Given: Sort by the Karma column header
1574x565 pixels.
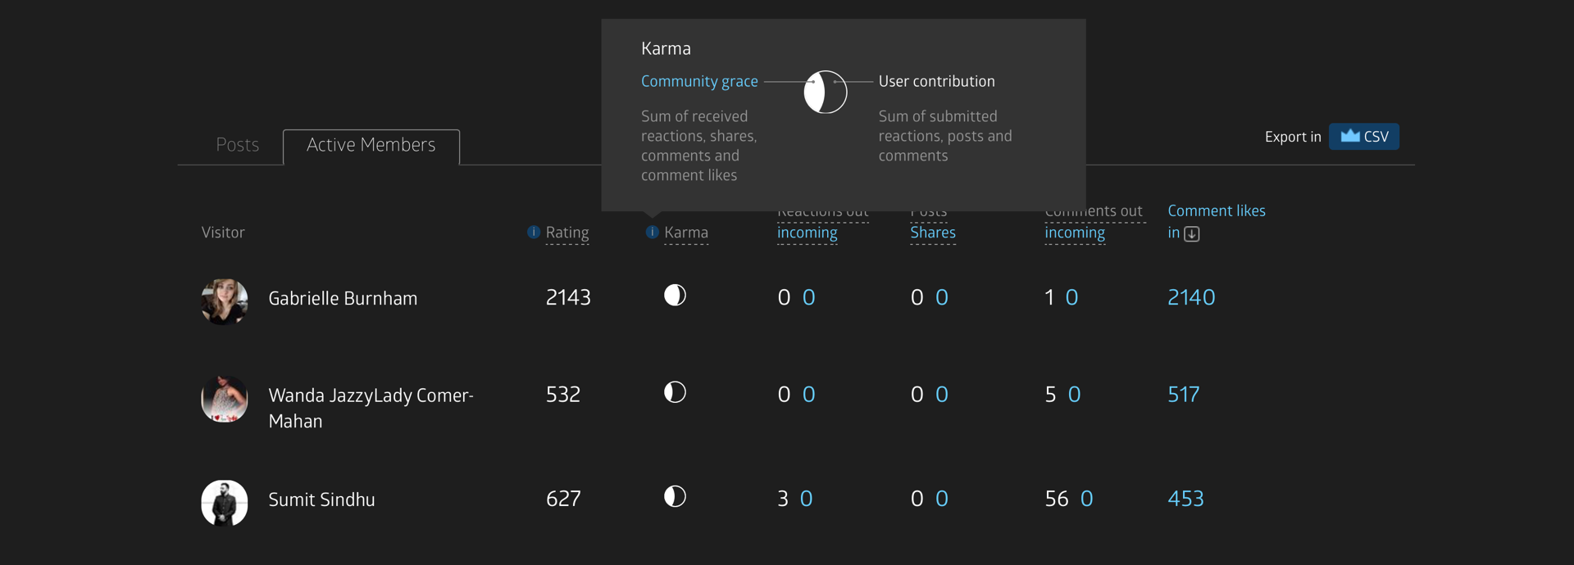Looking at the screenshot, I should tap(686, 233).
